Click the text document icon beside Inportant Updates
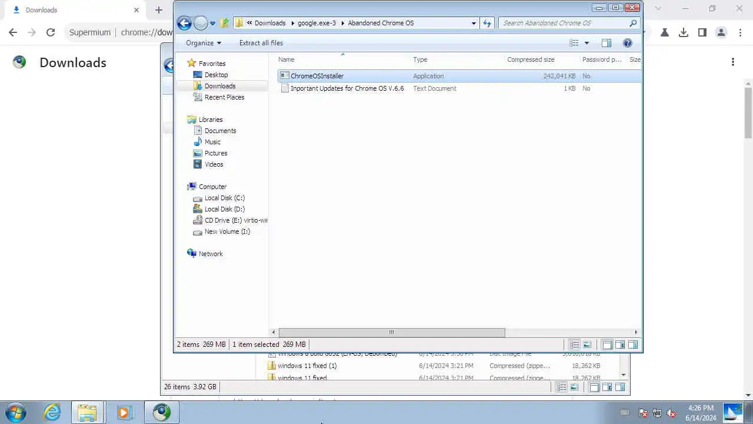The width and height of the screenshot is (753, 424). click(285, 88)
